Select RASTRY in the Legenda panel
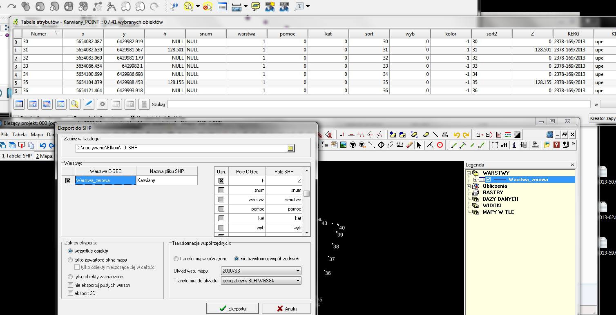 tap(493, 193)
